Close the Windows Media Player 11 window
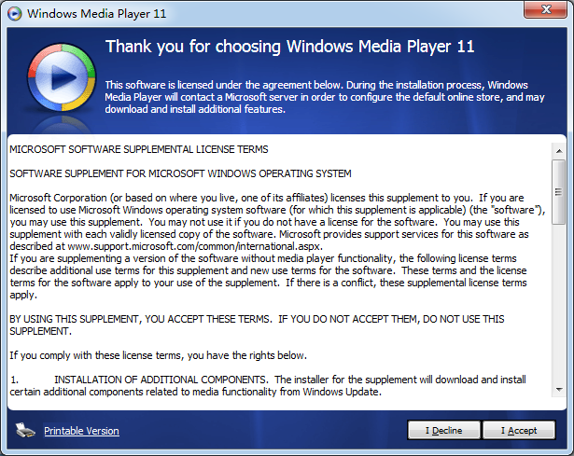The height and width of the screenshot is (456, 574). [x=545, y=9]
